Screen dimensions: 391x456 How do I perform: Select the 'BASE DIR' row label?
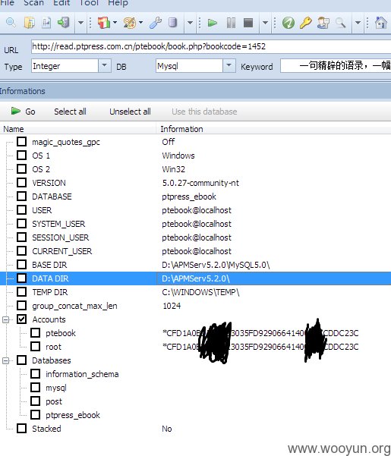tap(49, 265)
